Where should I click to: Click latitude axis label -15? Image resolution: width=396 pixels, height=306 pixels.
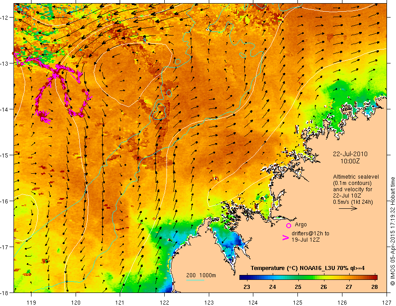(4, 155)
